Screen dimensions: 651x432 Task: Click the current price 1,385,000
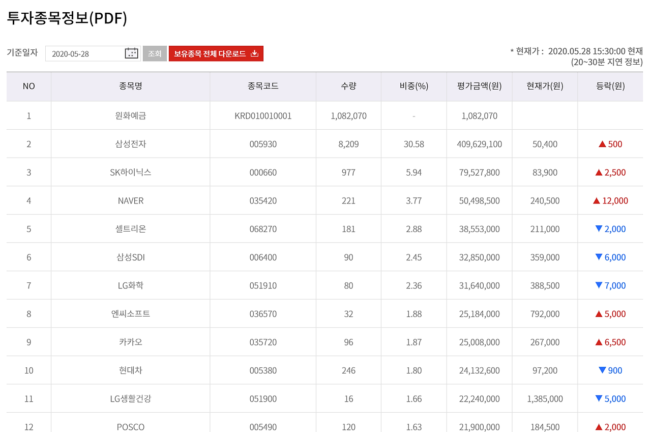(545, 399)
